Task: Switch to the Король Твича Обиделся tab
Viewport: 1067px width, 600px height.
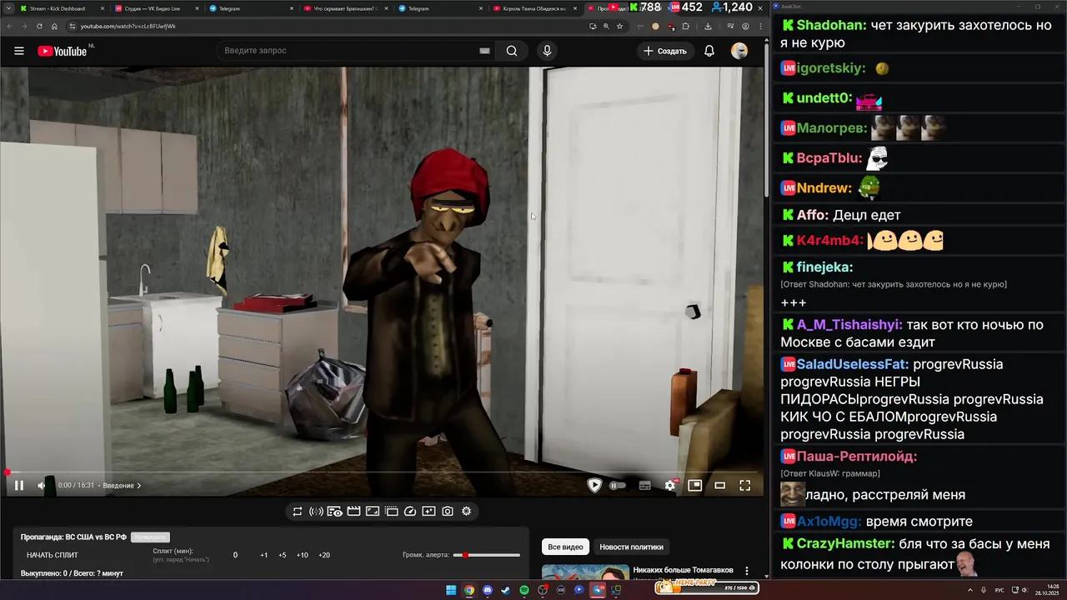Action: pos(533,8)
